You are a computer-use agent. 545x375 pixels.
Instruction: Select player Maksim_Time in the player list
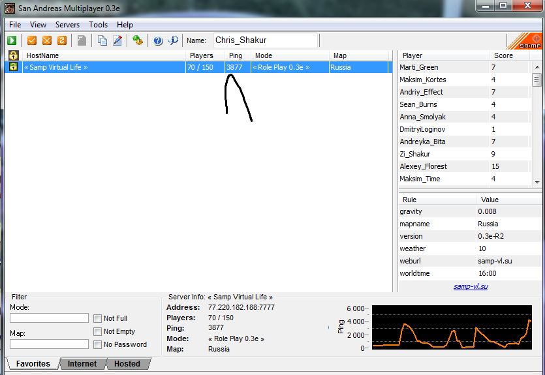click(x=465, y=179)
